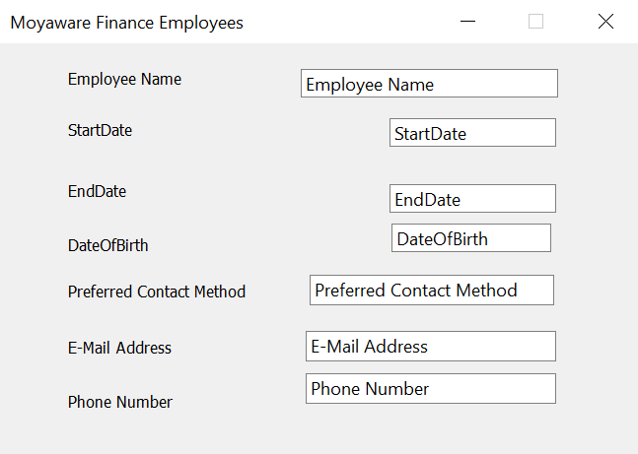Click the Moyaware Finance Employees title text
Viewport: 638px width, 454px height.
126,23
